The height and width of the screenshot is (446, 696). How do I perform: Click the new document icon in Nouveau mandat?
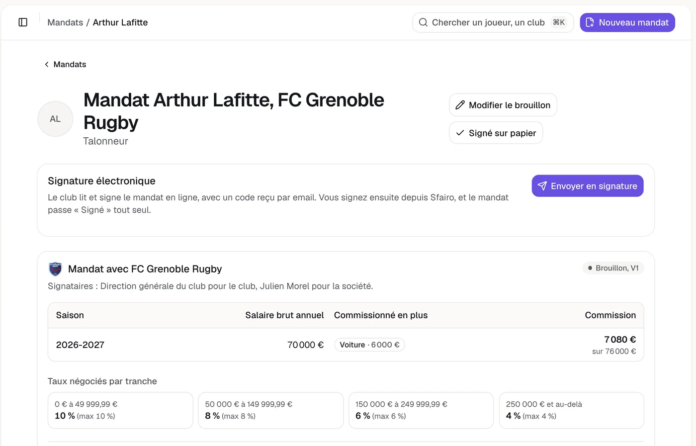[590, 22]
